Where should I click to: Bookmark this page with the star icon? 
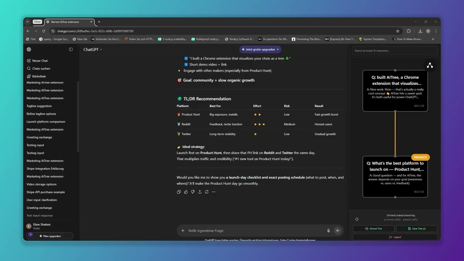tap(398, 31)
